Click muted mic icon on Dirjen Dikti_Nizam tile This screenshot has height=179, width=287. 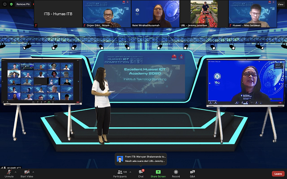point(85,25)
